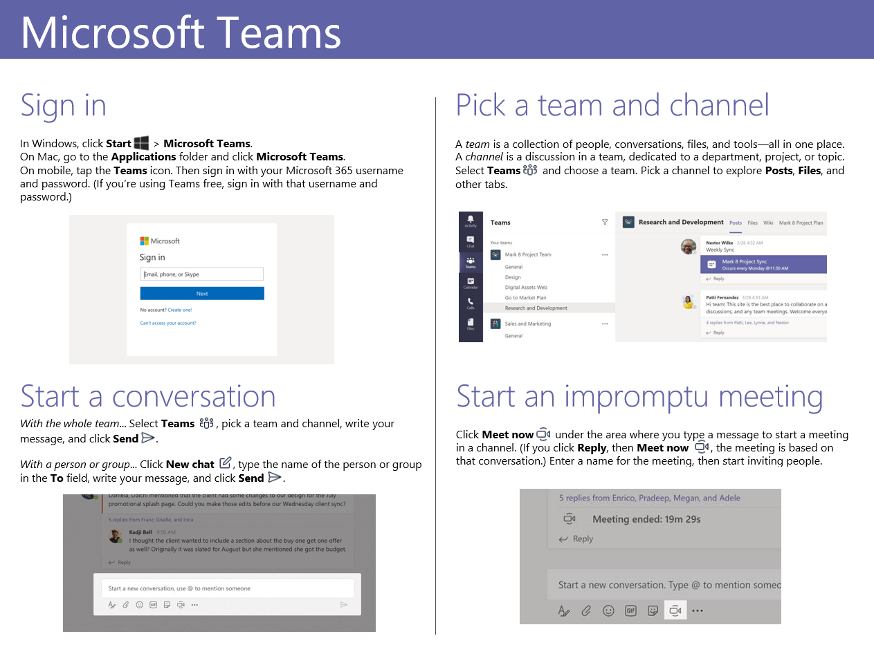Screen dimensions: 874x654
Task: Expand 4 replies from Patti, Lee, Lynne, and Nestor
Action: click(x=747, y=322)
